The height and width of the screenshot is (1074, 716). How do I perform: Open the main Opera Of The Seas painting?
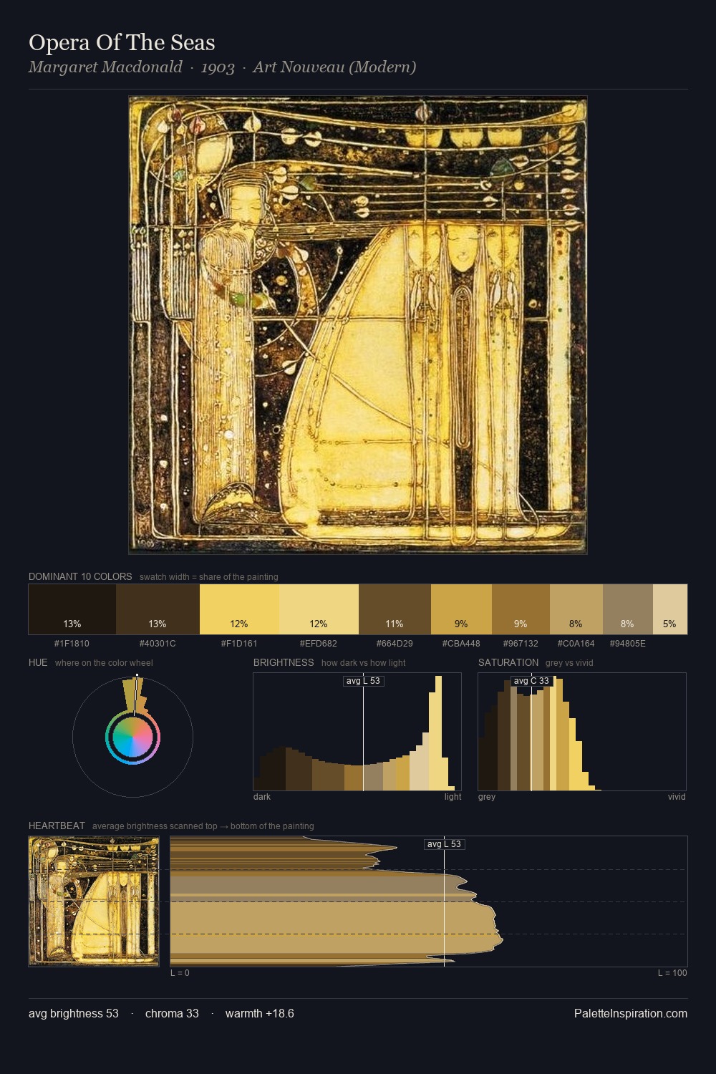[x=358, y=325]
